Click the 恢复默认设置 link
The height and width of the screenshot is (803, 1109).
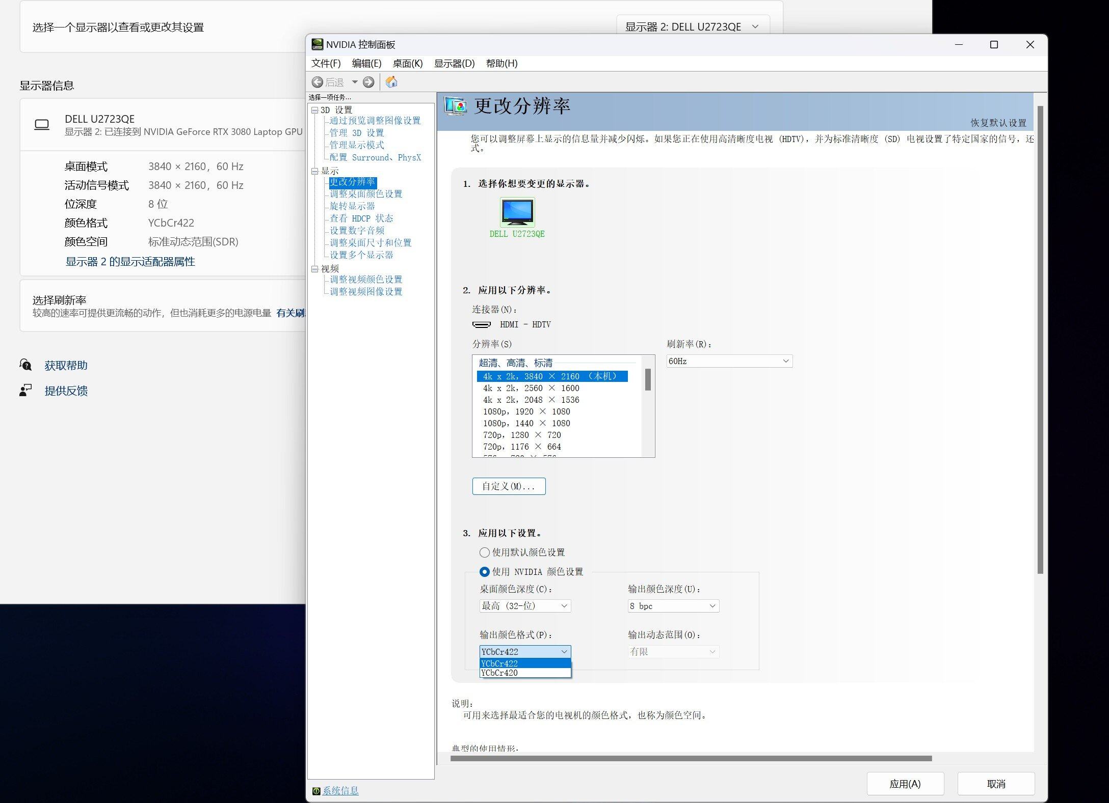[998, 123]
